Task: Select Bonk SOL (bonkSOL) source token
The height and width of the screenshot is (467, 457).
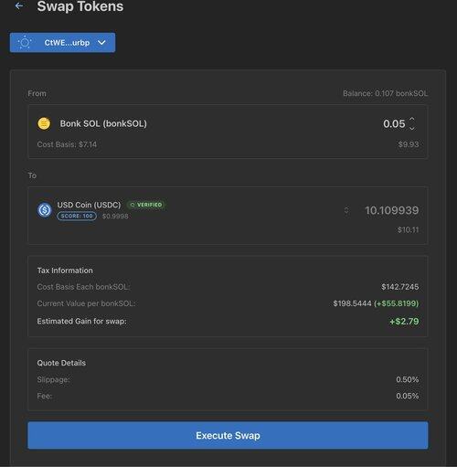Action: (103, 123)
